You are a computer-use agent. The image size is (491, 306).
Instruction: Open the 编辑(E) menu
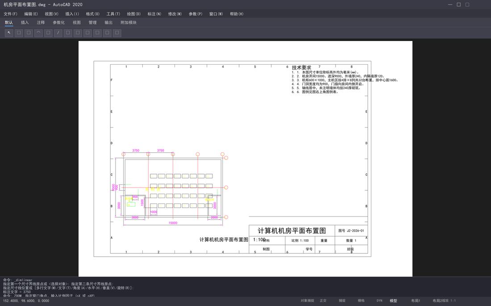pos(31,14)
